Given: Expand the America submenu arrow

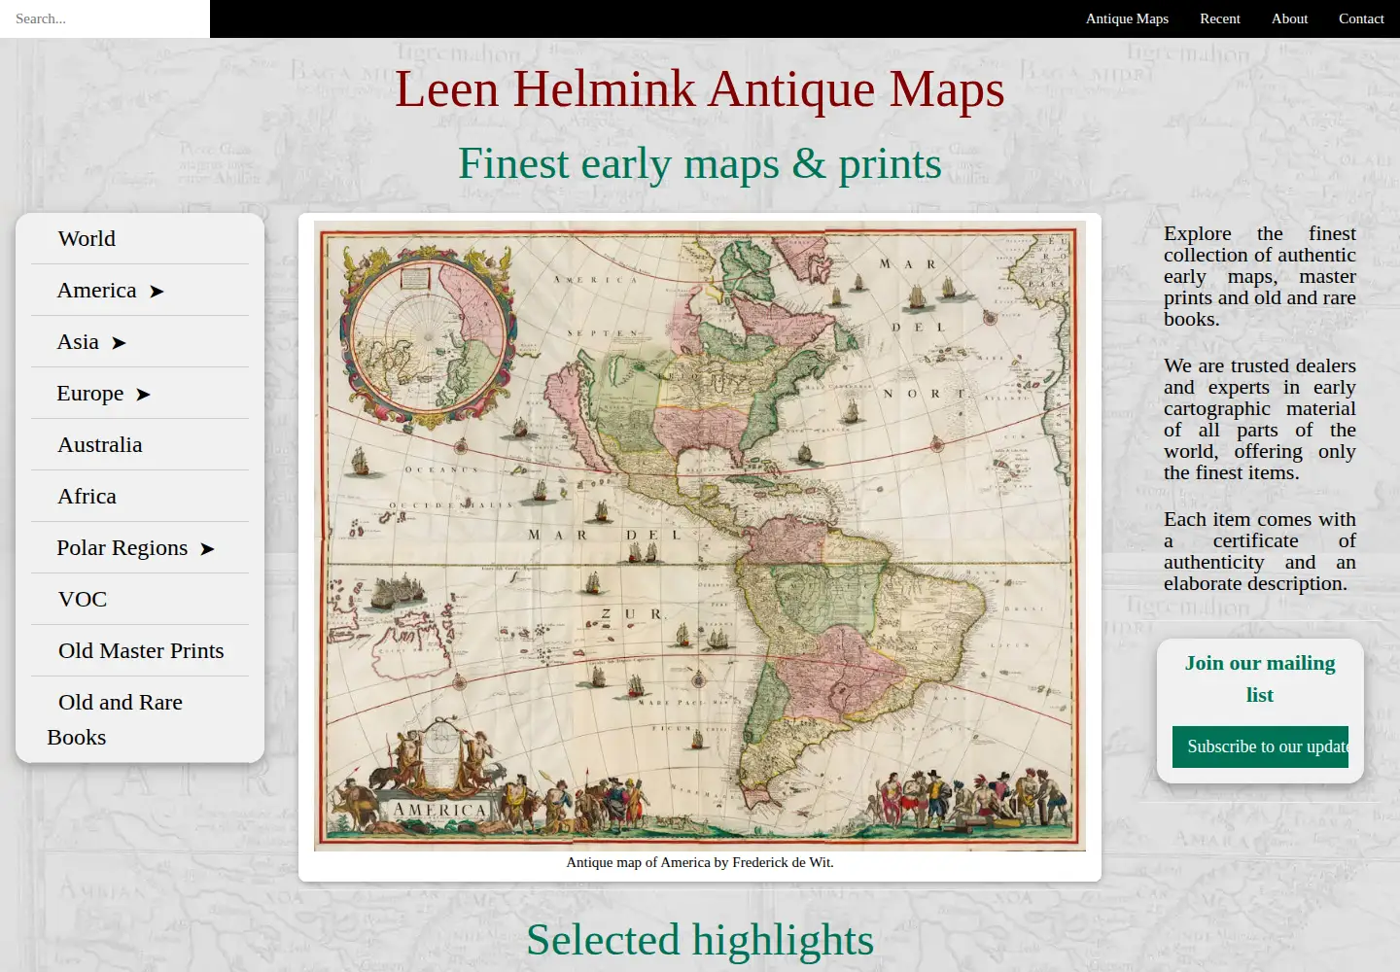Looking at the screenshot, I should (157, 292).
